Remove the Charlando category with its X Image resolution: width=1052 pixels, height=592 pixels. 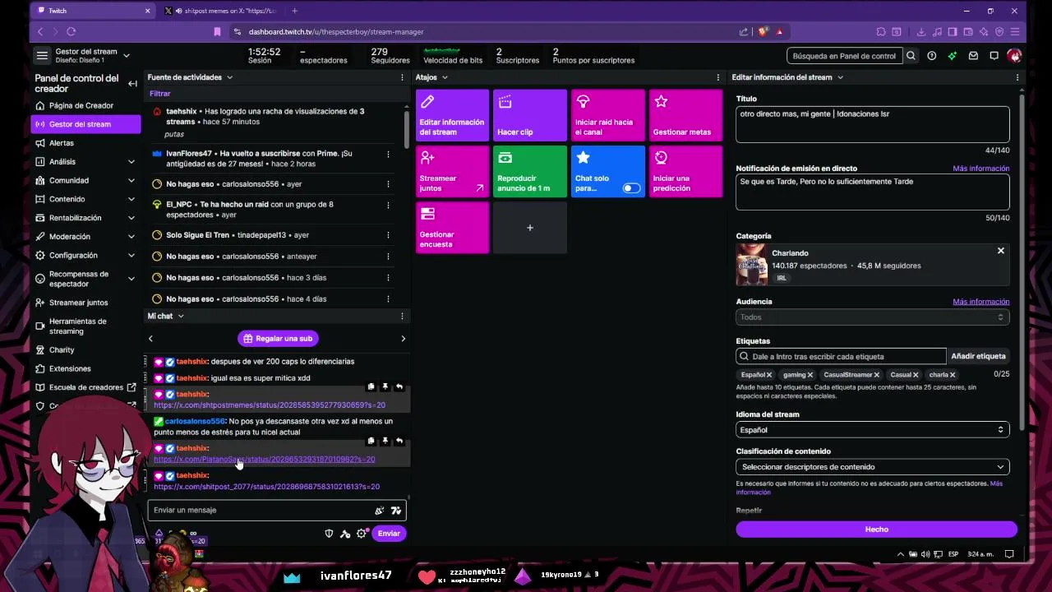1000,251
